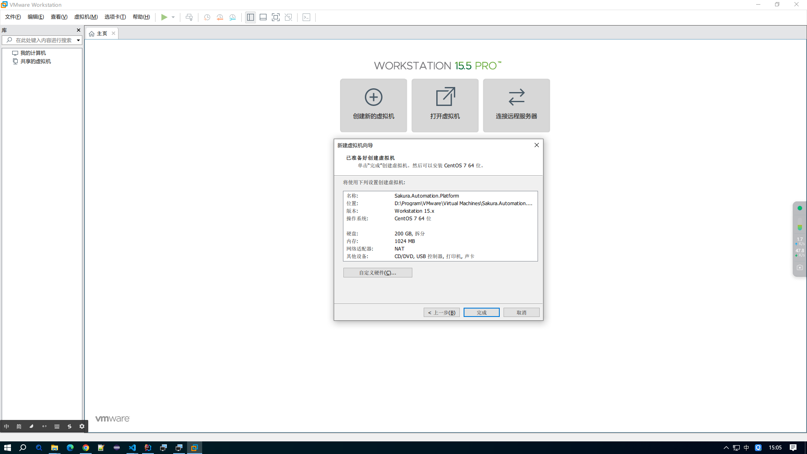807x454 pixels.
Task: Open snapshot manager toolbar icon
Action: 232,17
